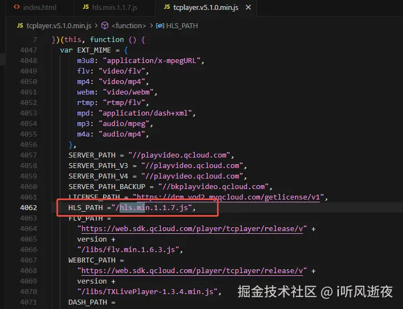Select the tcplayer.v5.1.0.min.js tab
This screenshot has width=403, height=309.
click(x=205, y=7)
